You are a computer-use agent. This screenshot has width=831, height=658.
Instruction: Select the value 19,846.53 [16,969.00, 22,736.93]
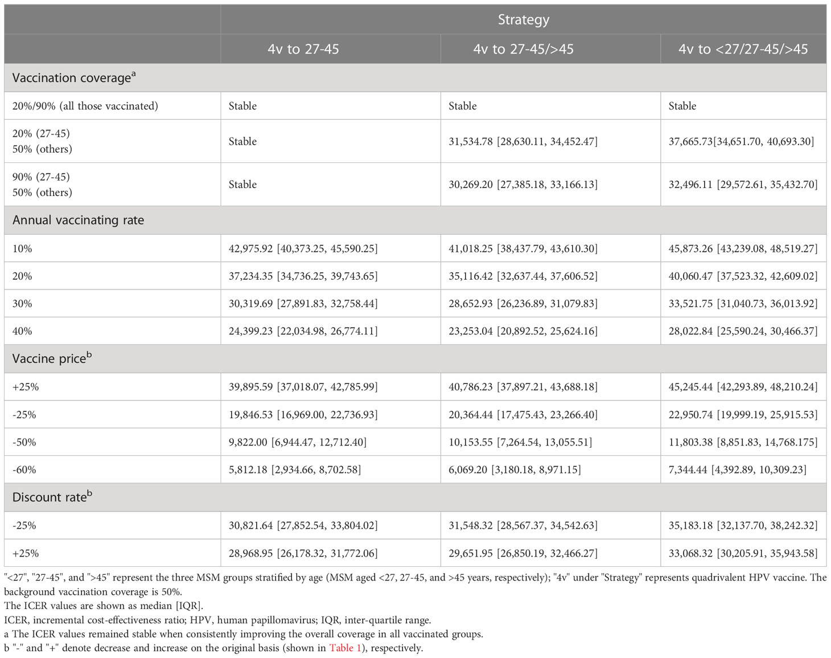(303, 415)
